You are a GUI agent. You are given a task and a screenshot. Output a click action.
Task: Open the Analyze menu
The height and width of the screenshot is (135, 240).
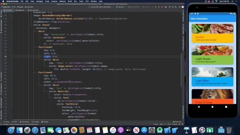(x=54, y=1)
